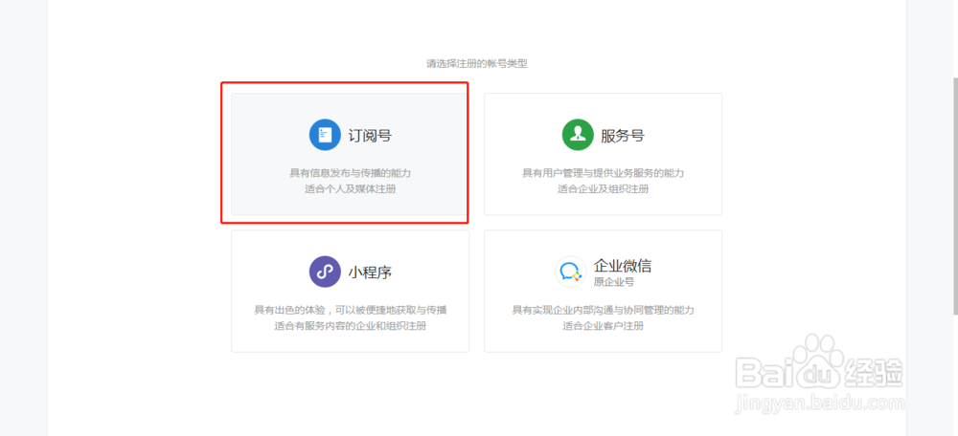Click text 适合企业客户注册

(x=603, y=326)
